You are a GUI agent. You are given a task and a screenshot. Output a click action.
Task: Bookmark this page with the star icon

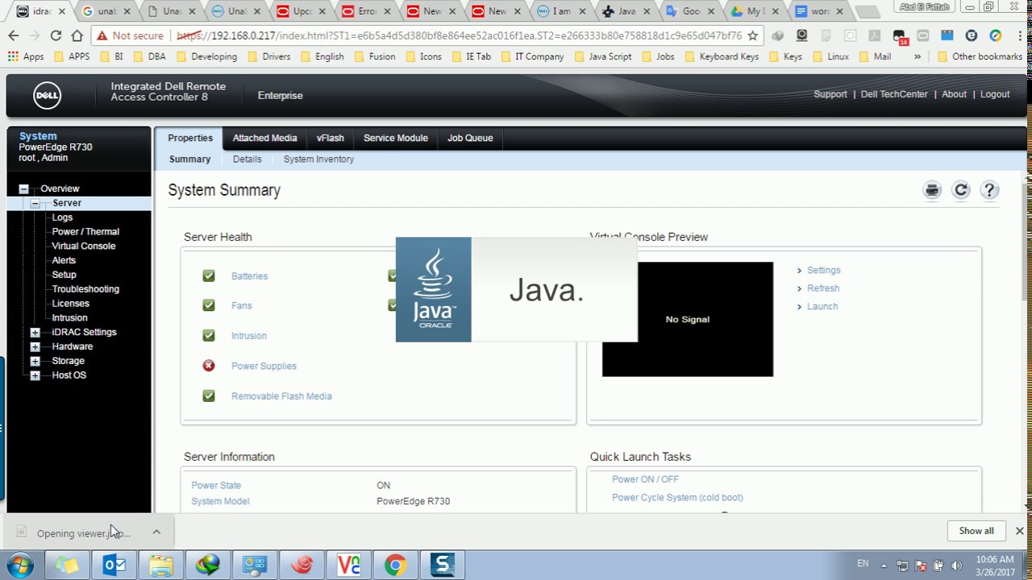pos(753,35)
